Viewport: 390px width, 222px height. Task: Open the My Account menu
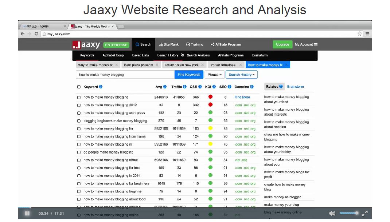point(306,44)
